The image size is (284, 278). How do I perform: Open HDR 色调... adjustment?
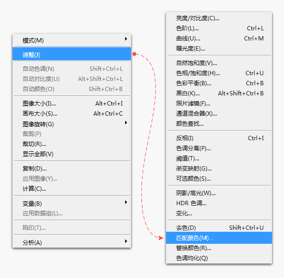click(219, 203)
